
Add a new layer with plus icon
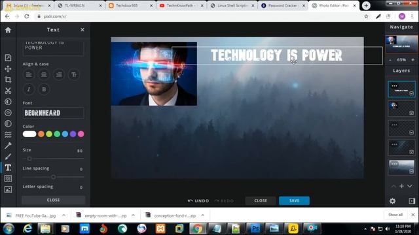[x=401, y=186]
